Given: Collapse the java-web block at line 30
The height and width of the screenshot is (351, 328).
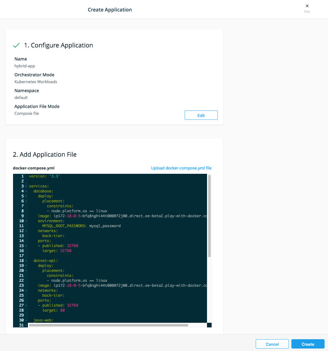Looking at the screenshot, I should [x=26, y=320].
